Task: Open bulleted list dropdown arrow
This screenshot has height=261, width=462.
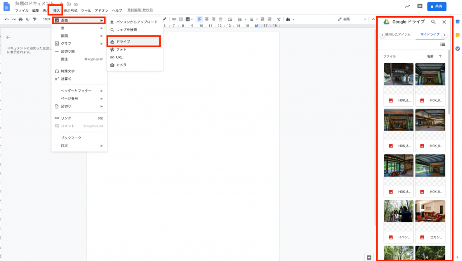Action: click(257, 19)
